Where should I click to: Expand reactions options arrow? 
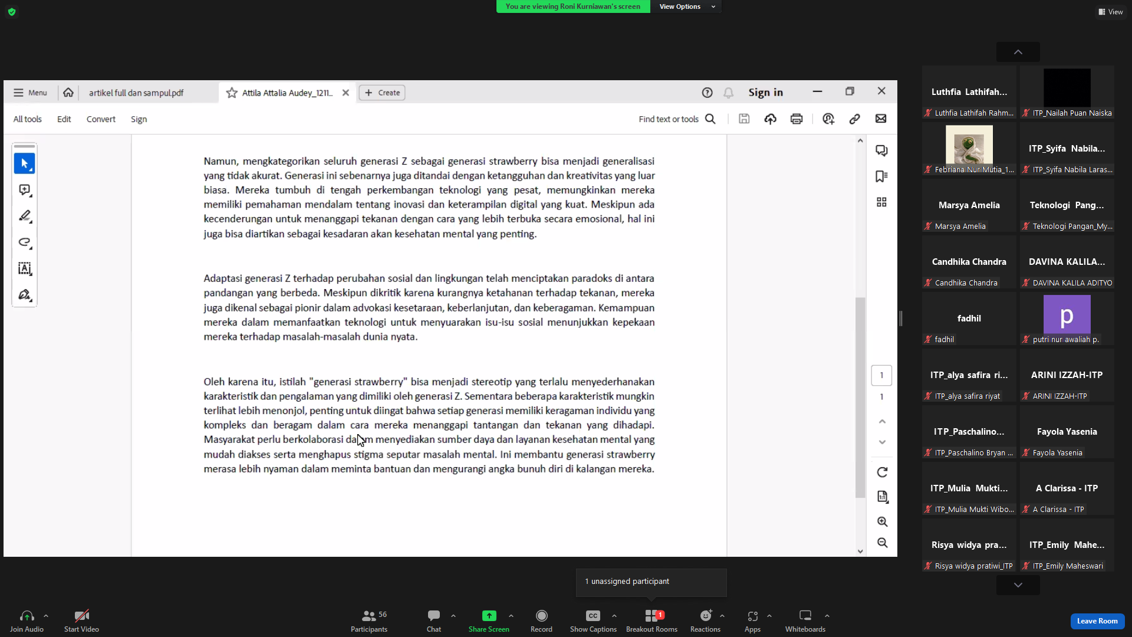pyautogui.click(x=722, y=616)
